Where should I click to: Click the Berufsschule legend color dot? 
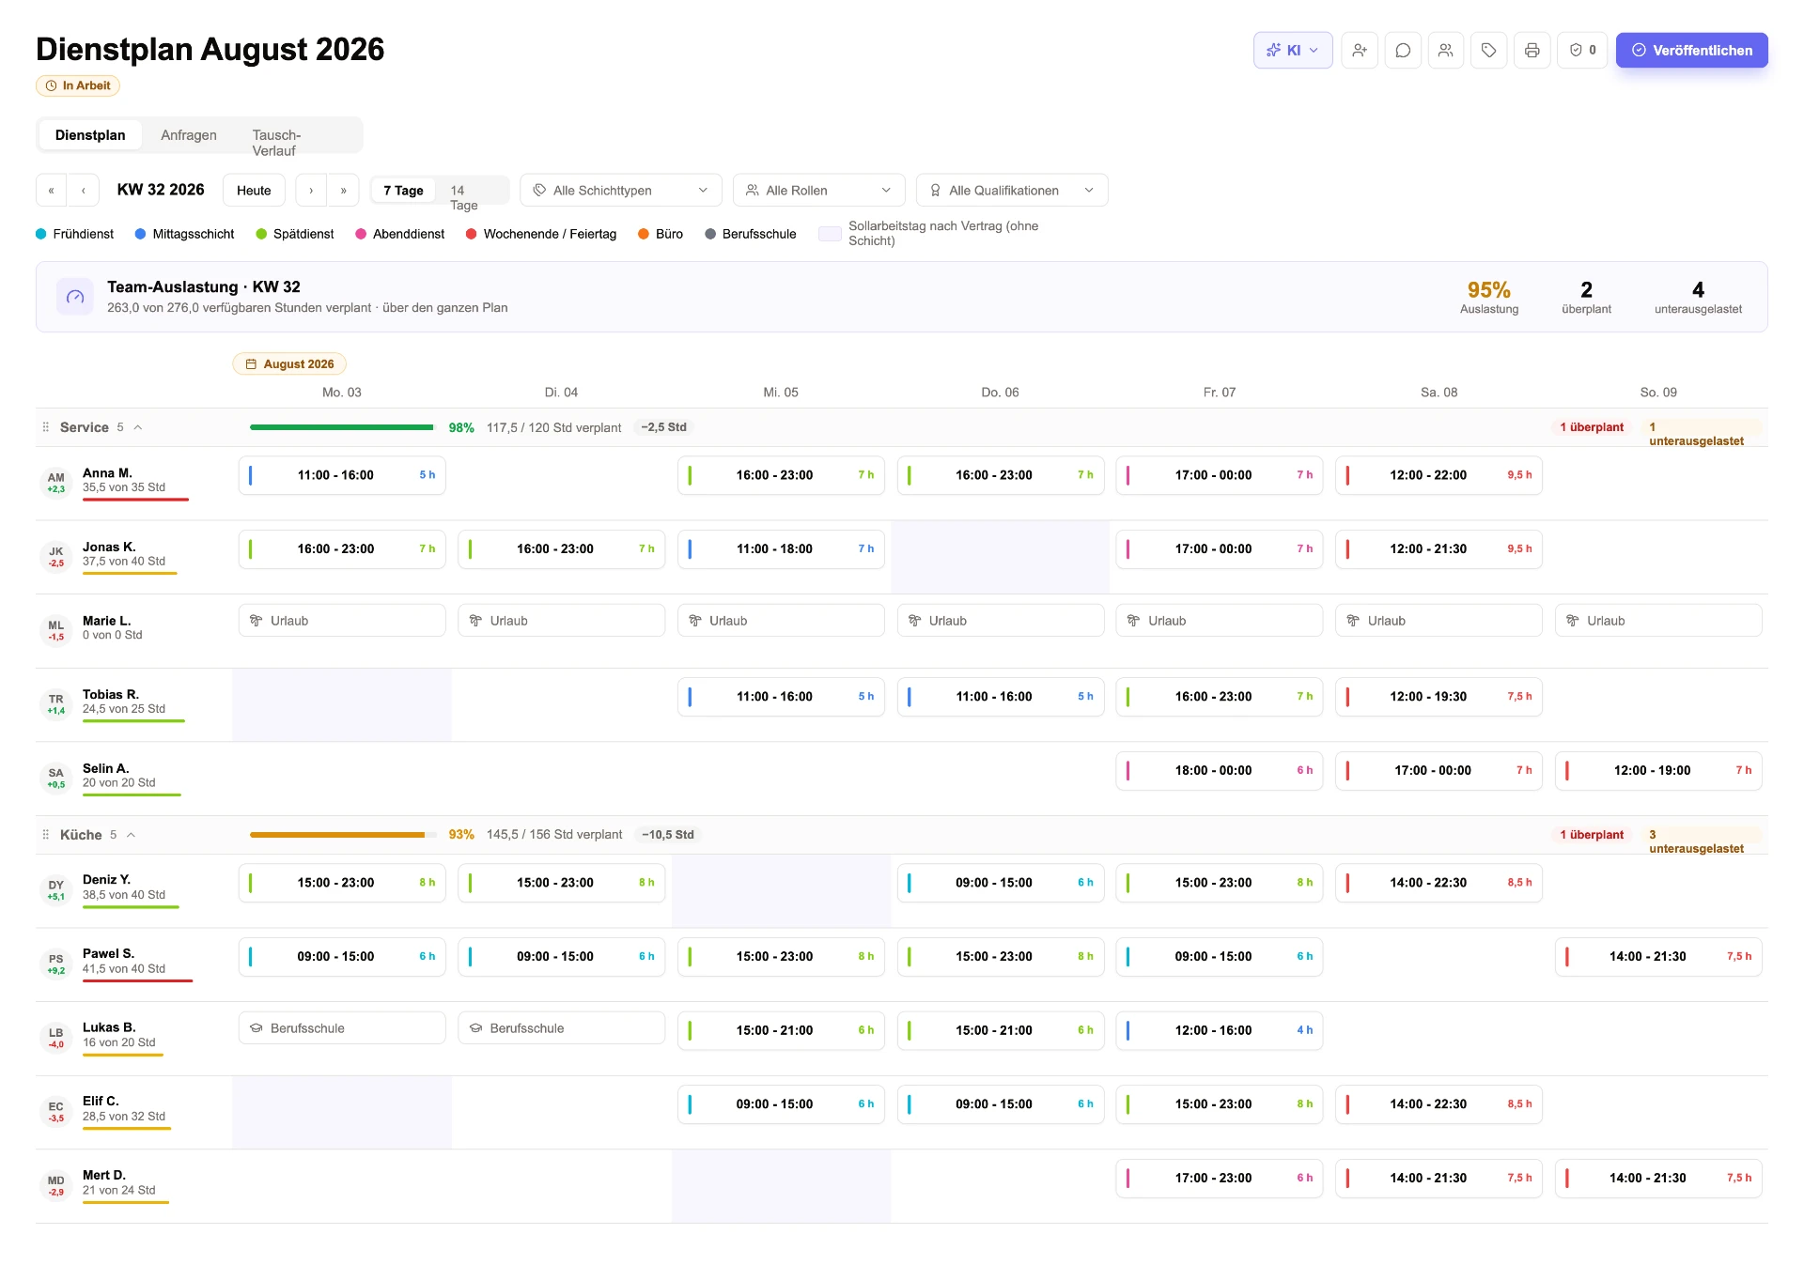[710, 234]
